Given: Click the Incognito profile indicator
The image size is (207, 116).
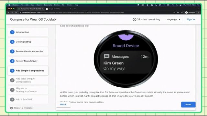Looking at the screenshot, I should click(x=190, y=13).
